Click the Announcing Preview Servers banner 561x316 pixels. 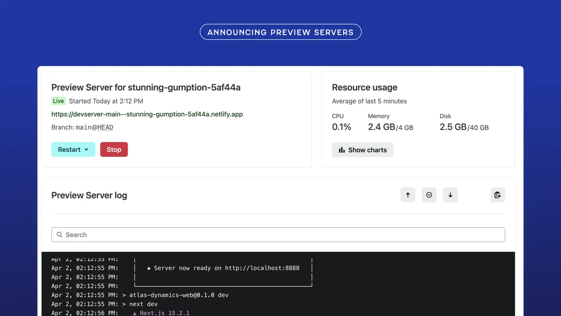280,32
